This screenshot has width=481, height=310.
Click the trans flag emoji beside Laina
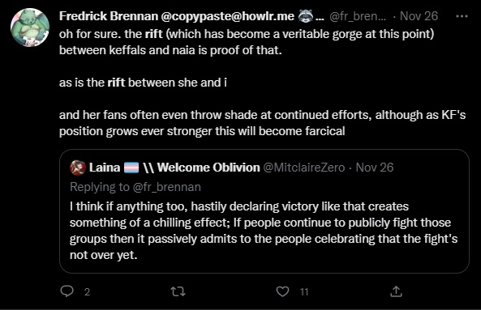click(131, 168)
